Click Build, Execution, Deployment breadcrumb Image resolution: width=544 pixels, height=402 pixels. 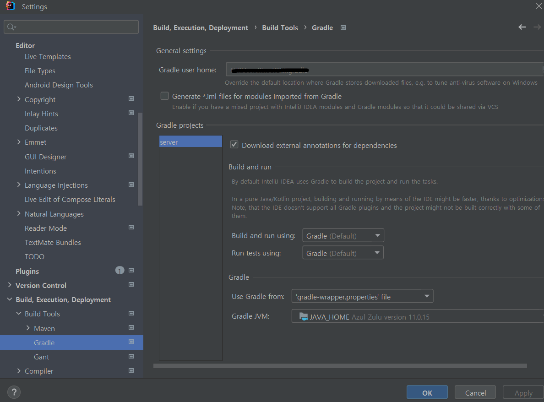coord(201,28)
